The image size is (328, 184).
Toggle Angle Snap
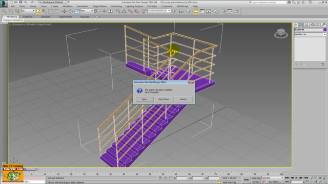pyautogui.click(x=124, y=11)
